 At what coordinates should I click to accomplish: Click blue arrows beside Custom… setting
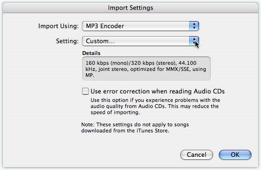[194, 41]
